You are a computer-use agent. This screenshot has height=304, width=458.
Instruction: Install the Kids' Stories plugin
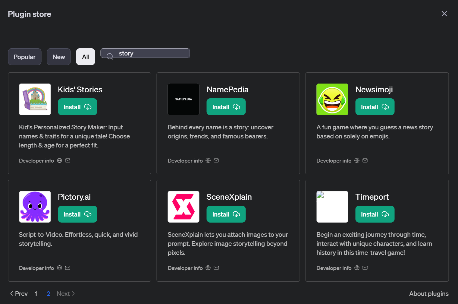coord(77,107)
